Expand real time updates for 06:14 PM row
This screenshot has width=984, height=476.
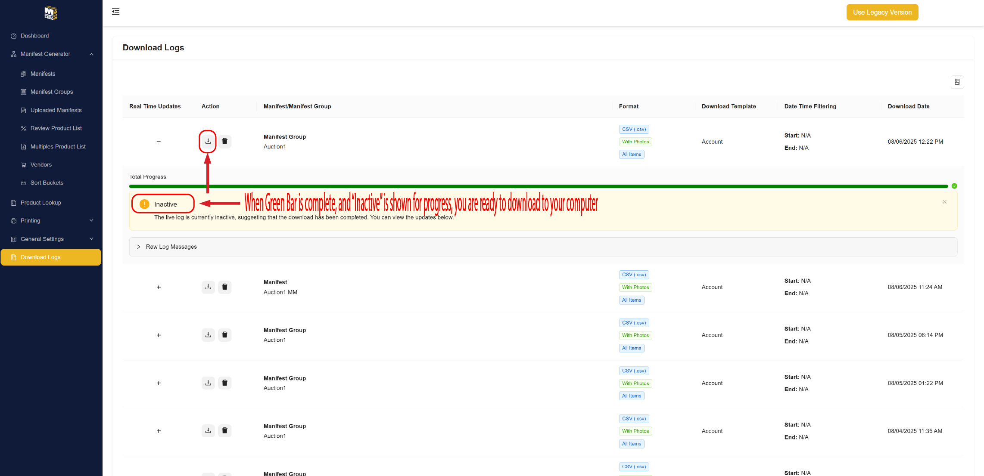[159, 335]
